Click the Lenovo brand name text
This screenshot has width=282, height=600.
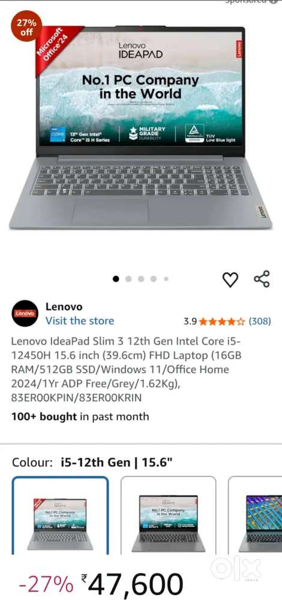[64, 306]
